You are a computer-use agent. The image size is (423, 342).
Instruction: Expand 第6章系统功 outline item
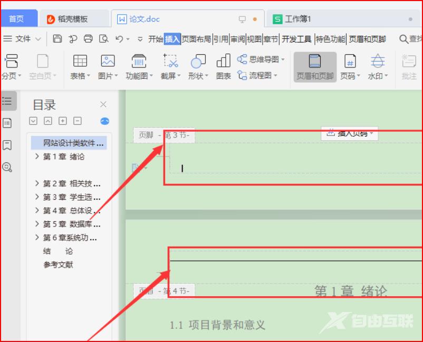click(37, 237)
